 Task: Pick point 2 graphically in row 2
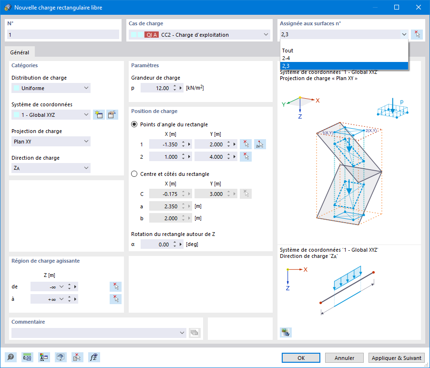(x=246, y=156)
